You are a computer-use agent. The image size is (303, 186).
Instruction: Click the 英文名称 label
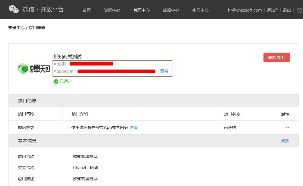(26, 168)
